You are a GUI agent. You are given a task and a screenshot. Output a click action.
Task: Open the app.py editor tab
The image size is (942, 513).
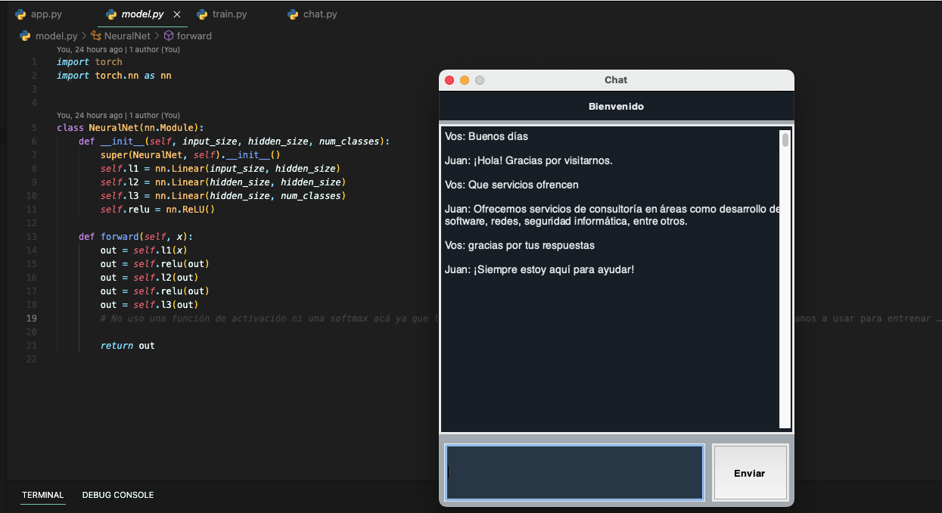click(46, 14)
